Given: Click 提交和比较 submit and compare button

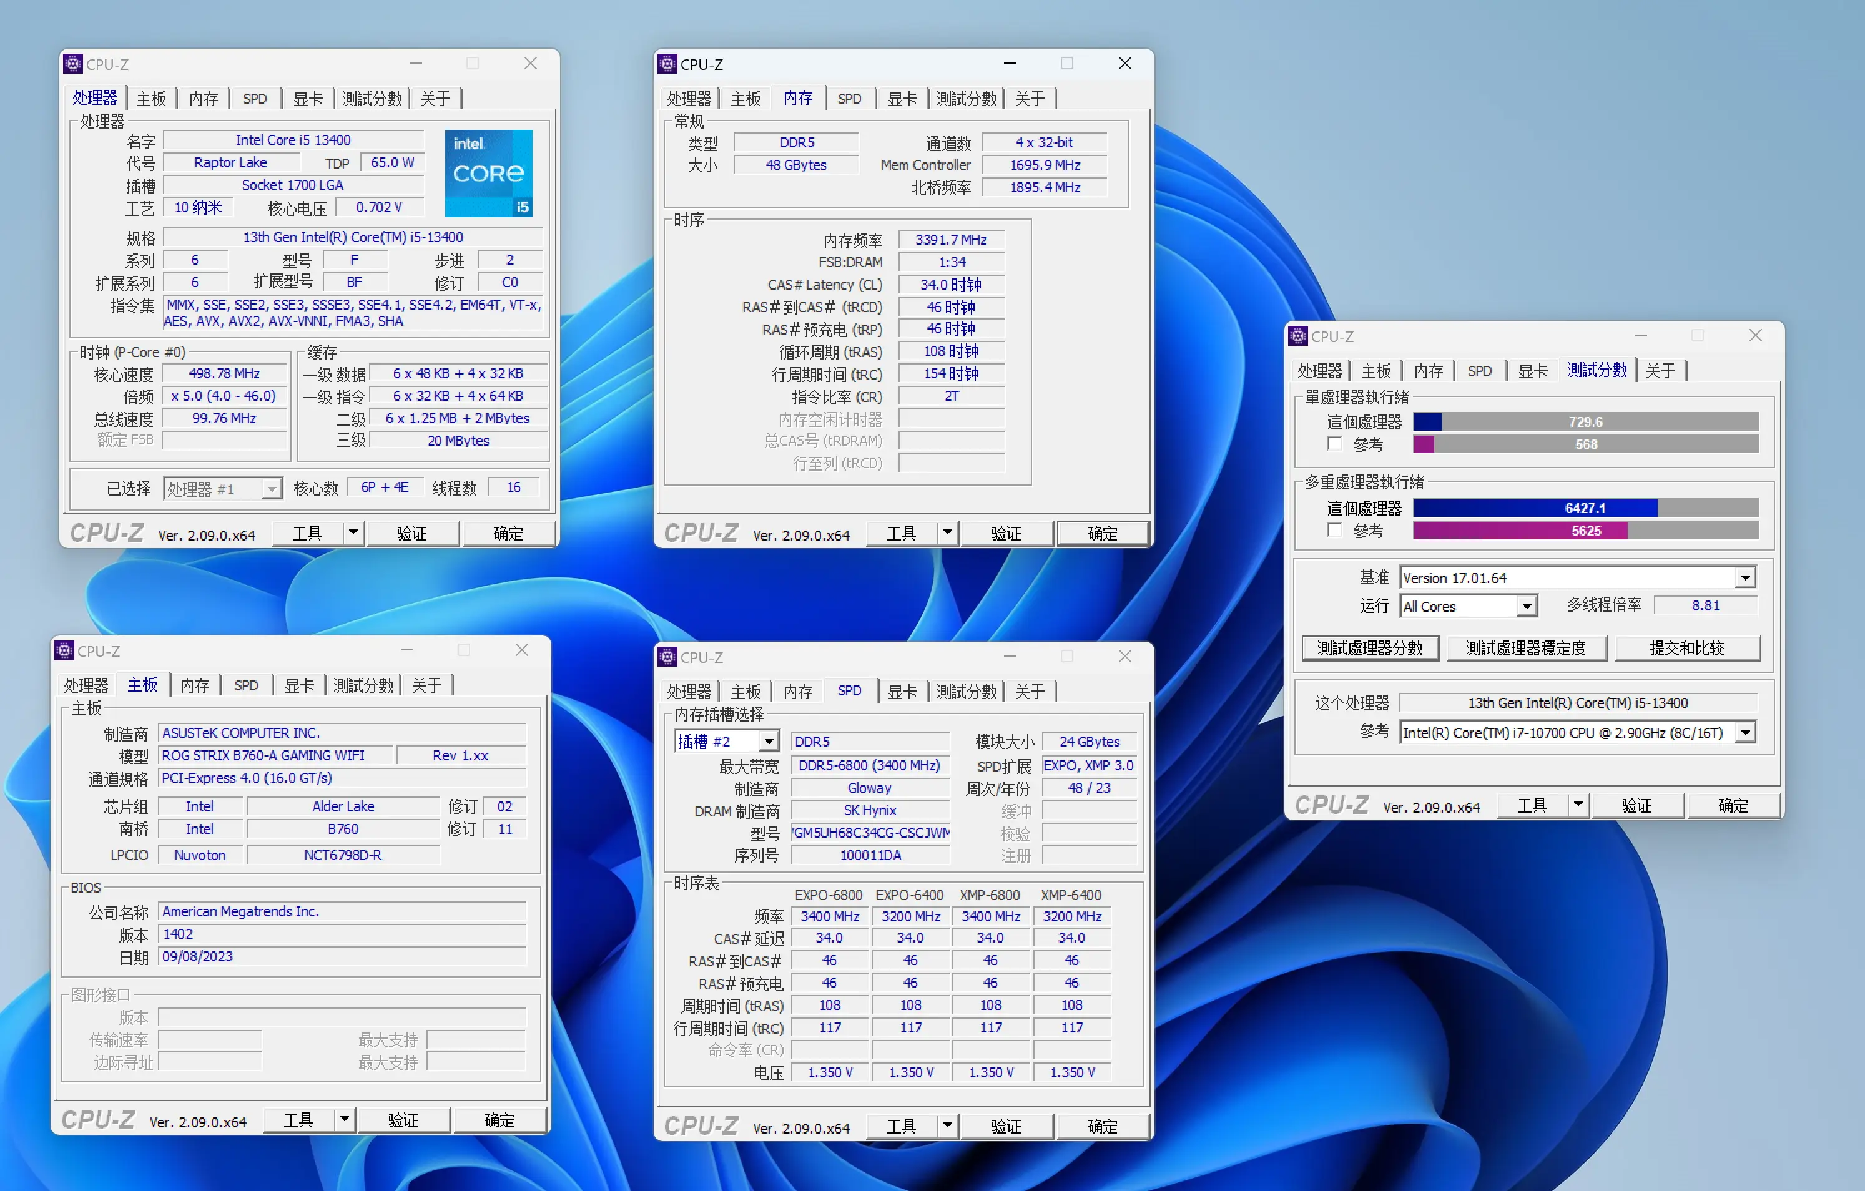Looking at the screenshot, I should tap(1687, 647).
